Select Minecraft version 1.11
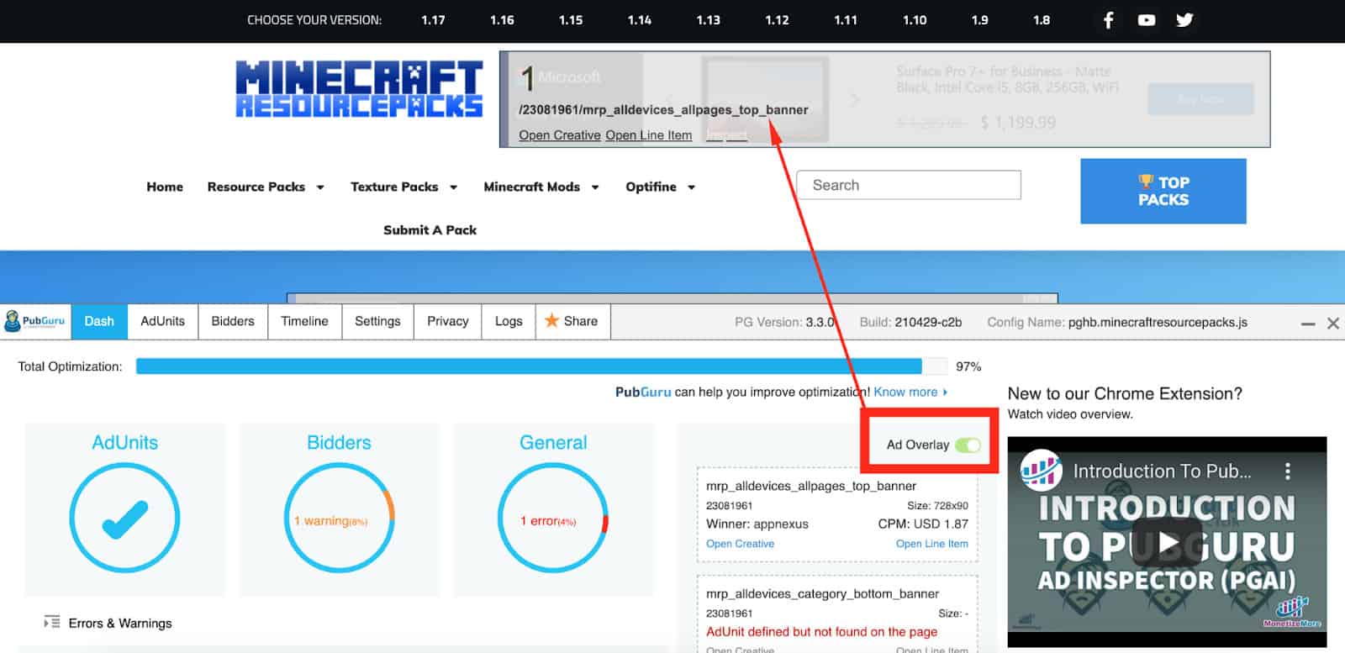 click(846, 20)
